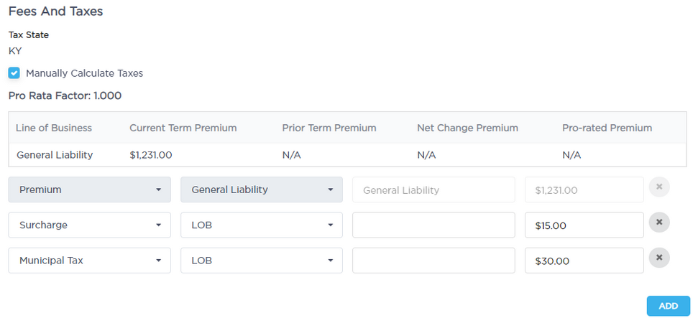Uncheck the Manually Calculate Taxes checkbox
Image resolution: width=698 pixels, height=323 pixels.
coord(14,73)
